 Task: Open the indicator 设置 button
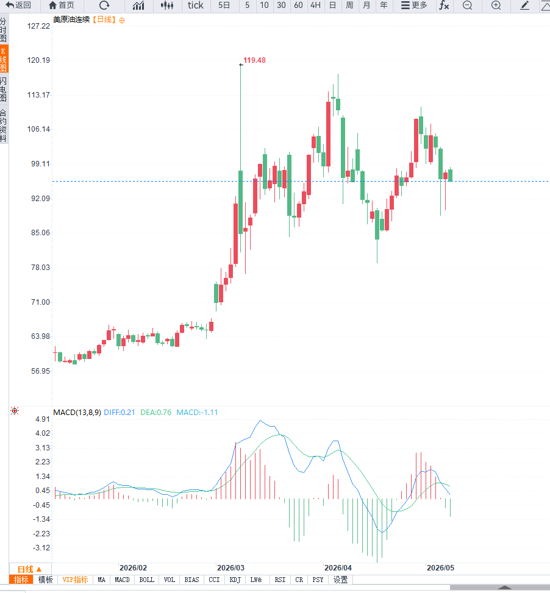340,580
